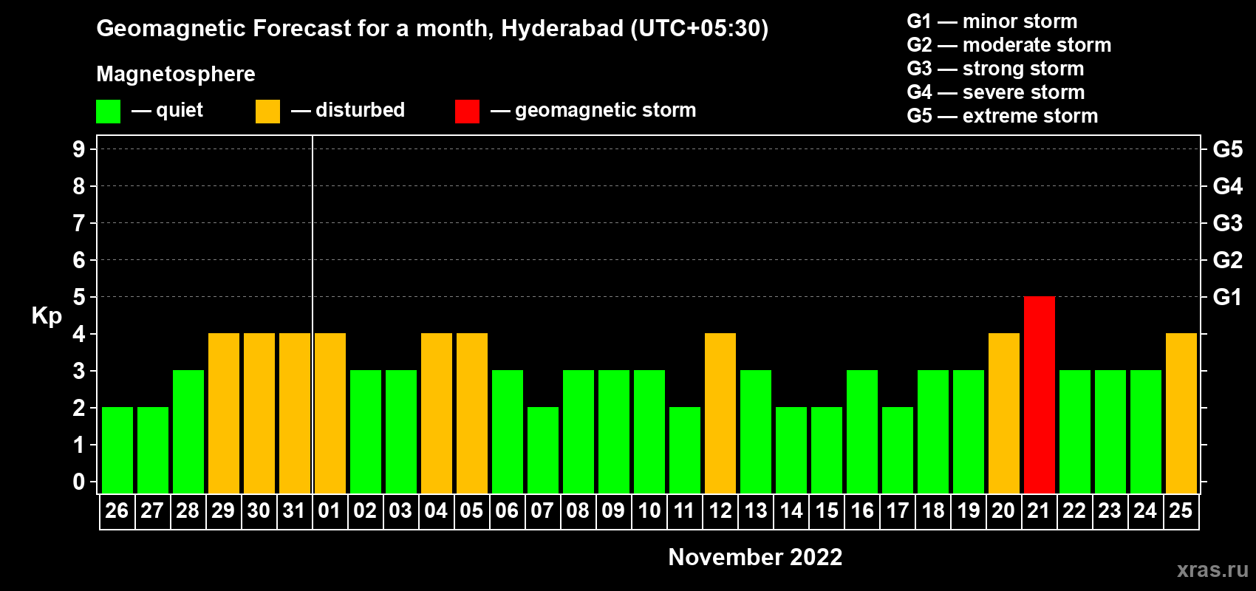Image resolution: width=1256 pixels, height=591 pixels.
Task: Select the red storm bar for day 21
Action: [x=1040, y=394]
